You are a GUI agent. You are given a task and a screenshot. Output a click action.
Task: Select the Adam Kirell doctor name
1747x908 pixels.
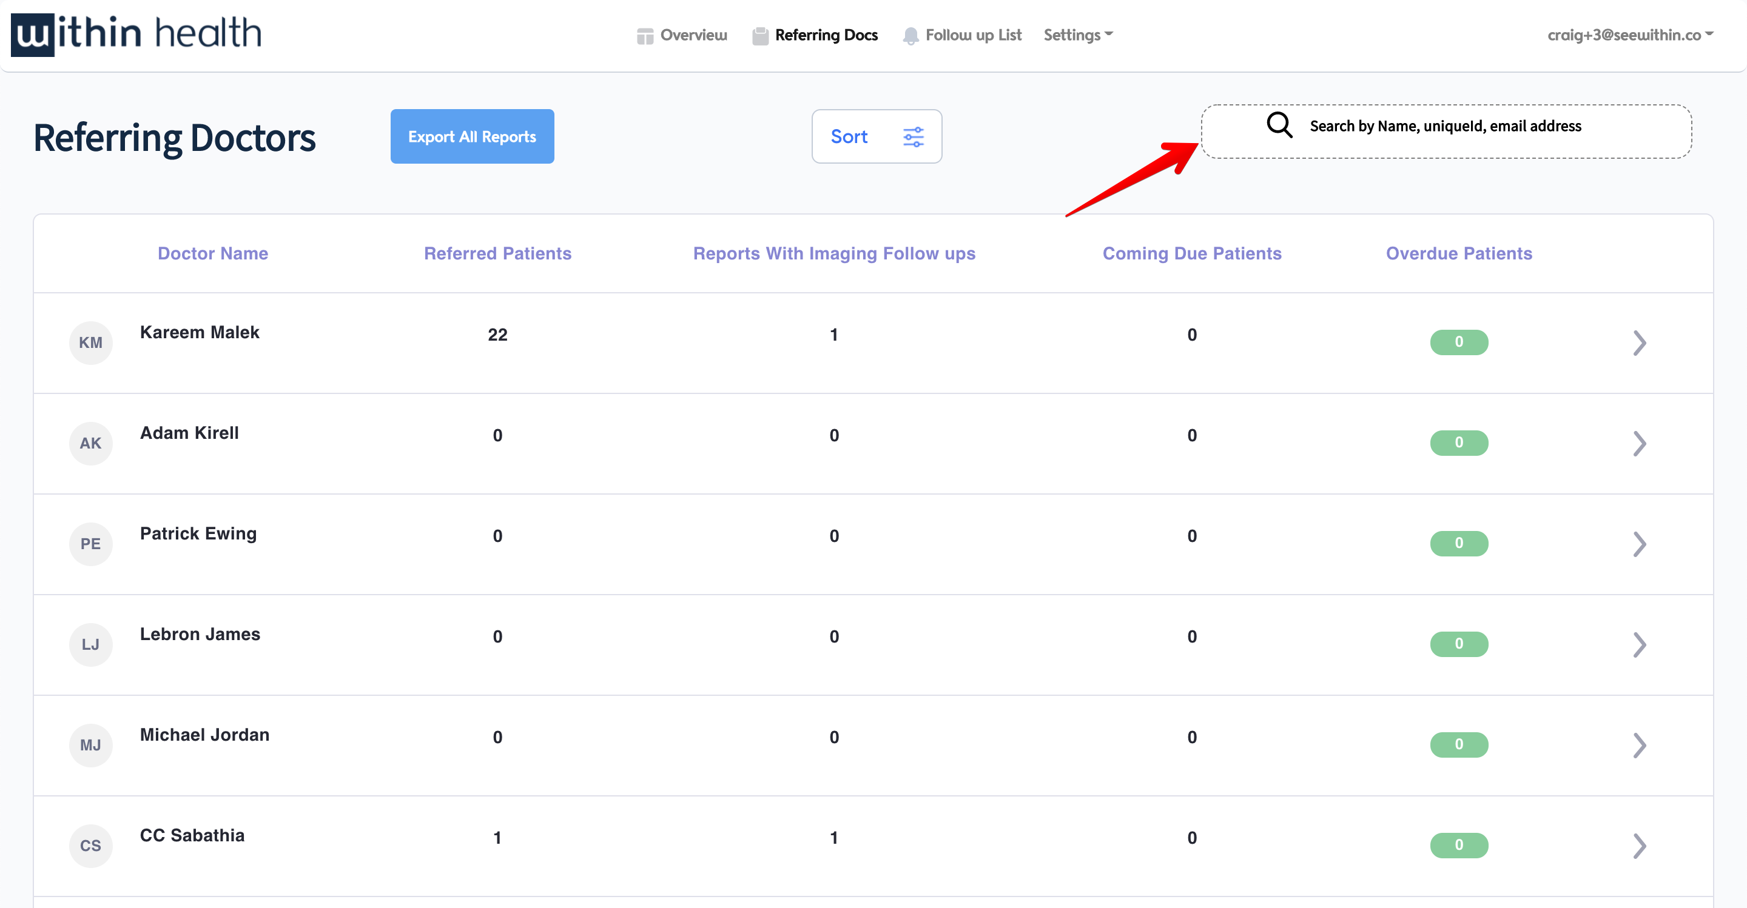pos(189,432)
